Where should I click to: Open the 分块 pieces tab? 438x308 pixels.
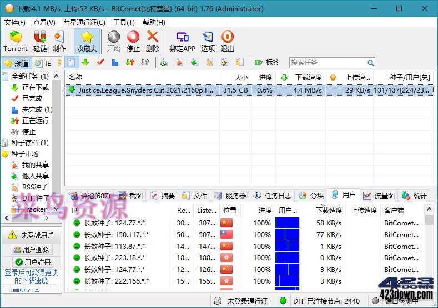tap(311, 196)
